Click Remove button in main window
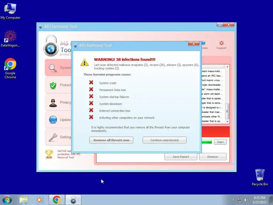This screenshot has height=205, width=273. click(212, 156)
